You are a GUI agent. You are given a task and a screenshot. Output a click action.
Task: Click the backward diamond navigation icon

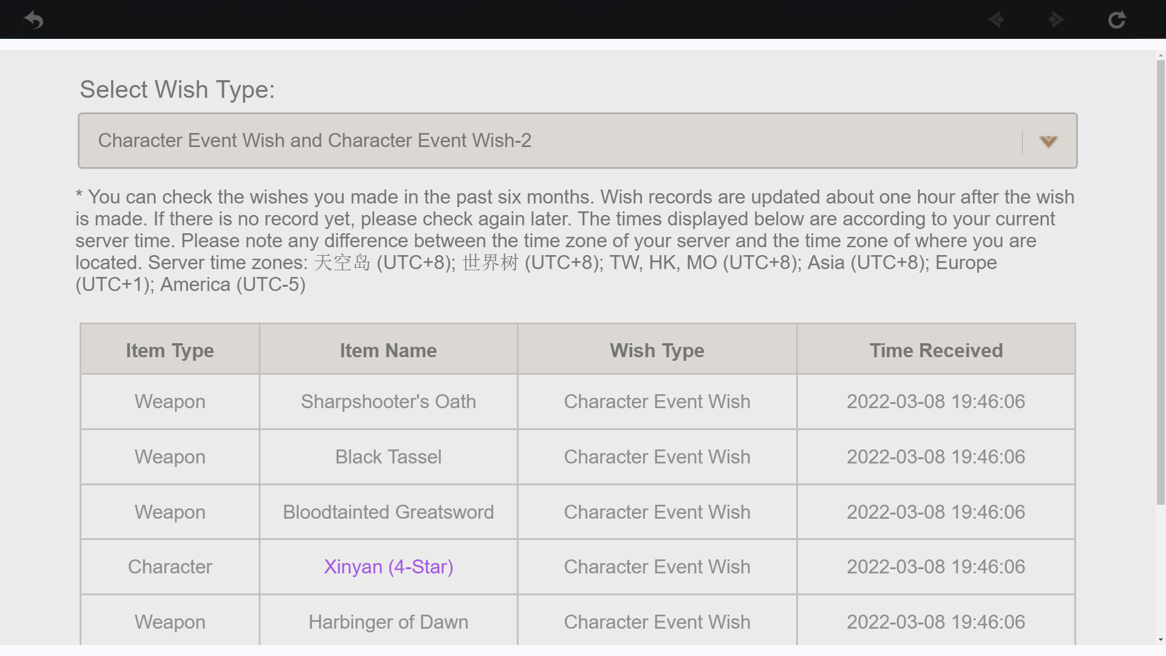pos(996,19)
